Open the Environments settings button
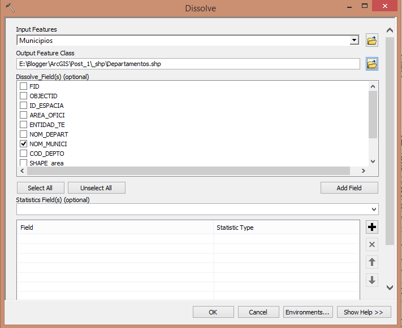Screen dimensions: 402x328 (308, 312)
